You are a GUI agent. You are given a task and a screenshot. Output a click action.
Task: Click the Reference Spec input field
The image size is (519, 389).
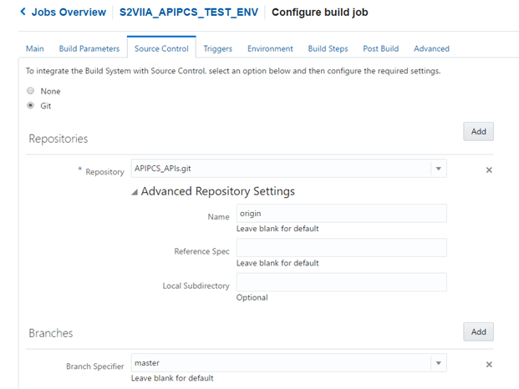click(340, 248)
